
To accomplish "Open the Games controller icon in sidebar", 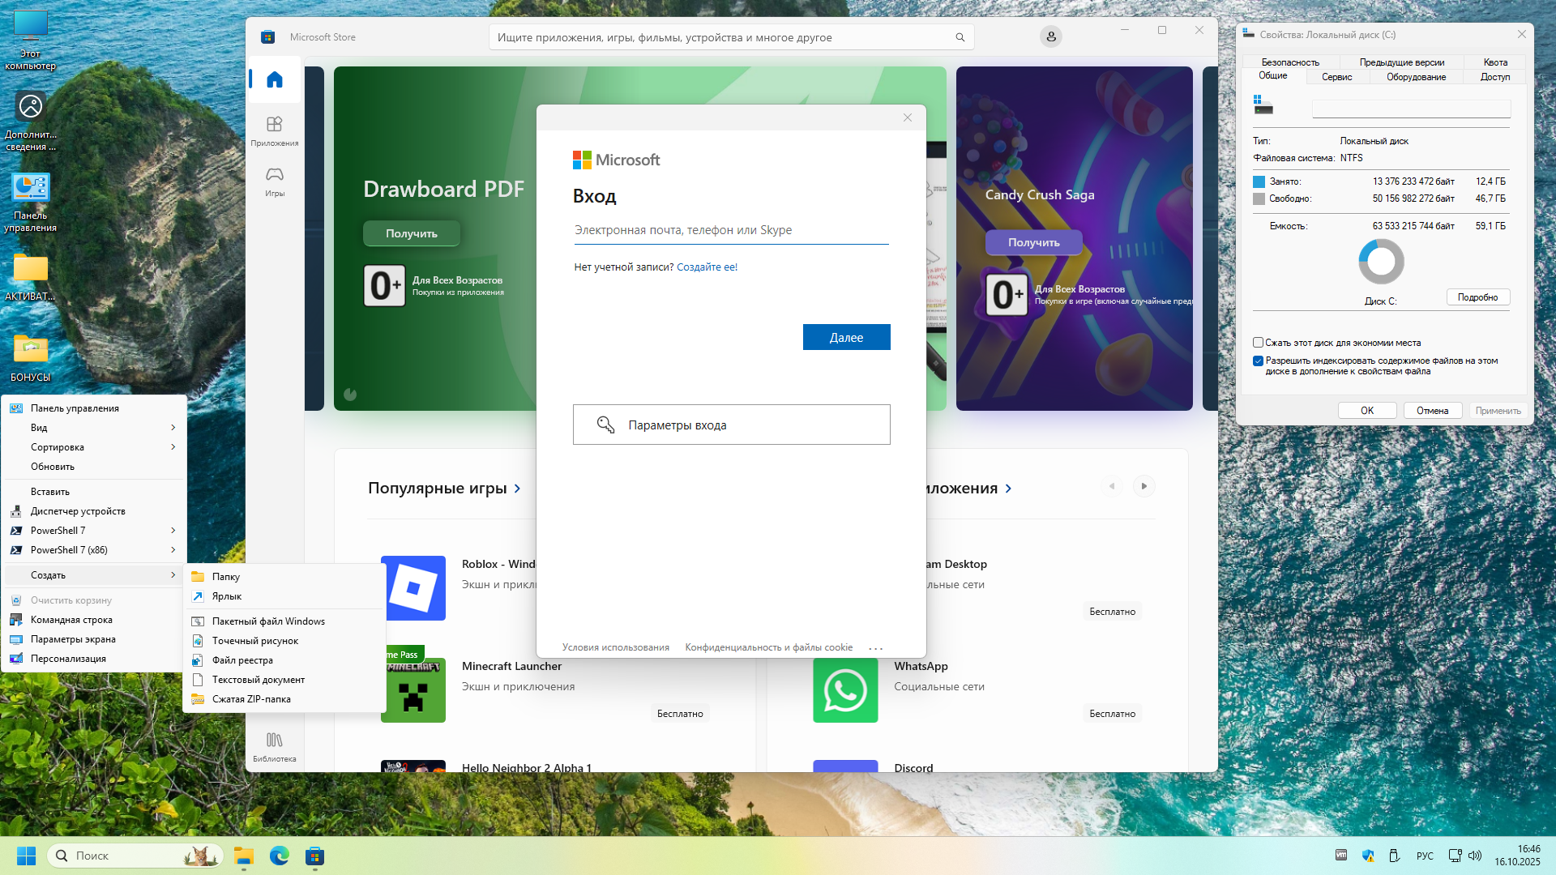I will coord(275,174).
